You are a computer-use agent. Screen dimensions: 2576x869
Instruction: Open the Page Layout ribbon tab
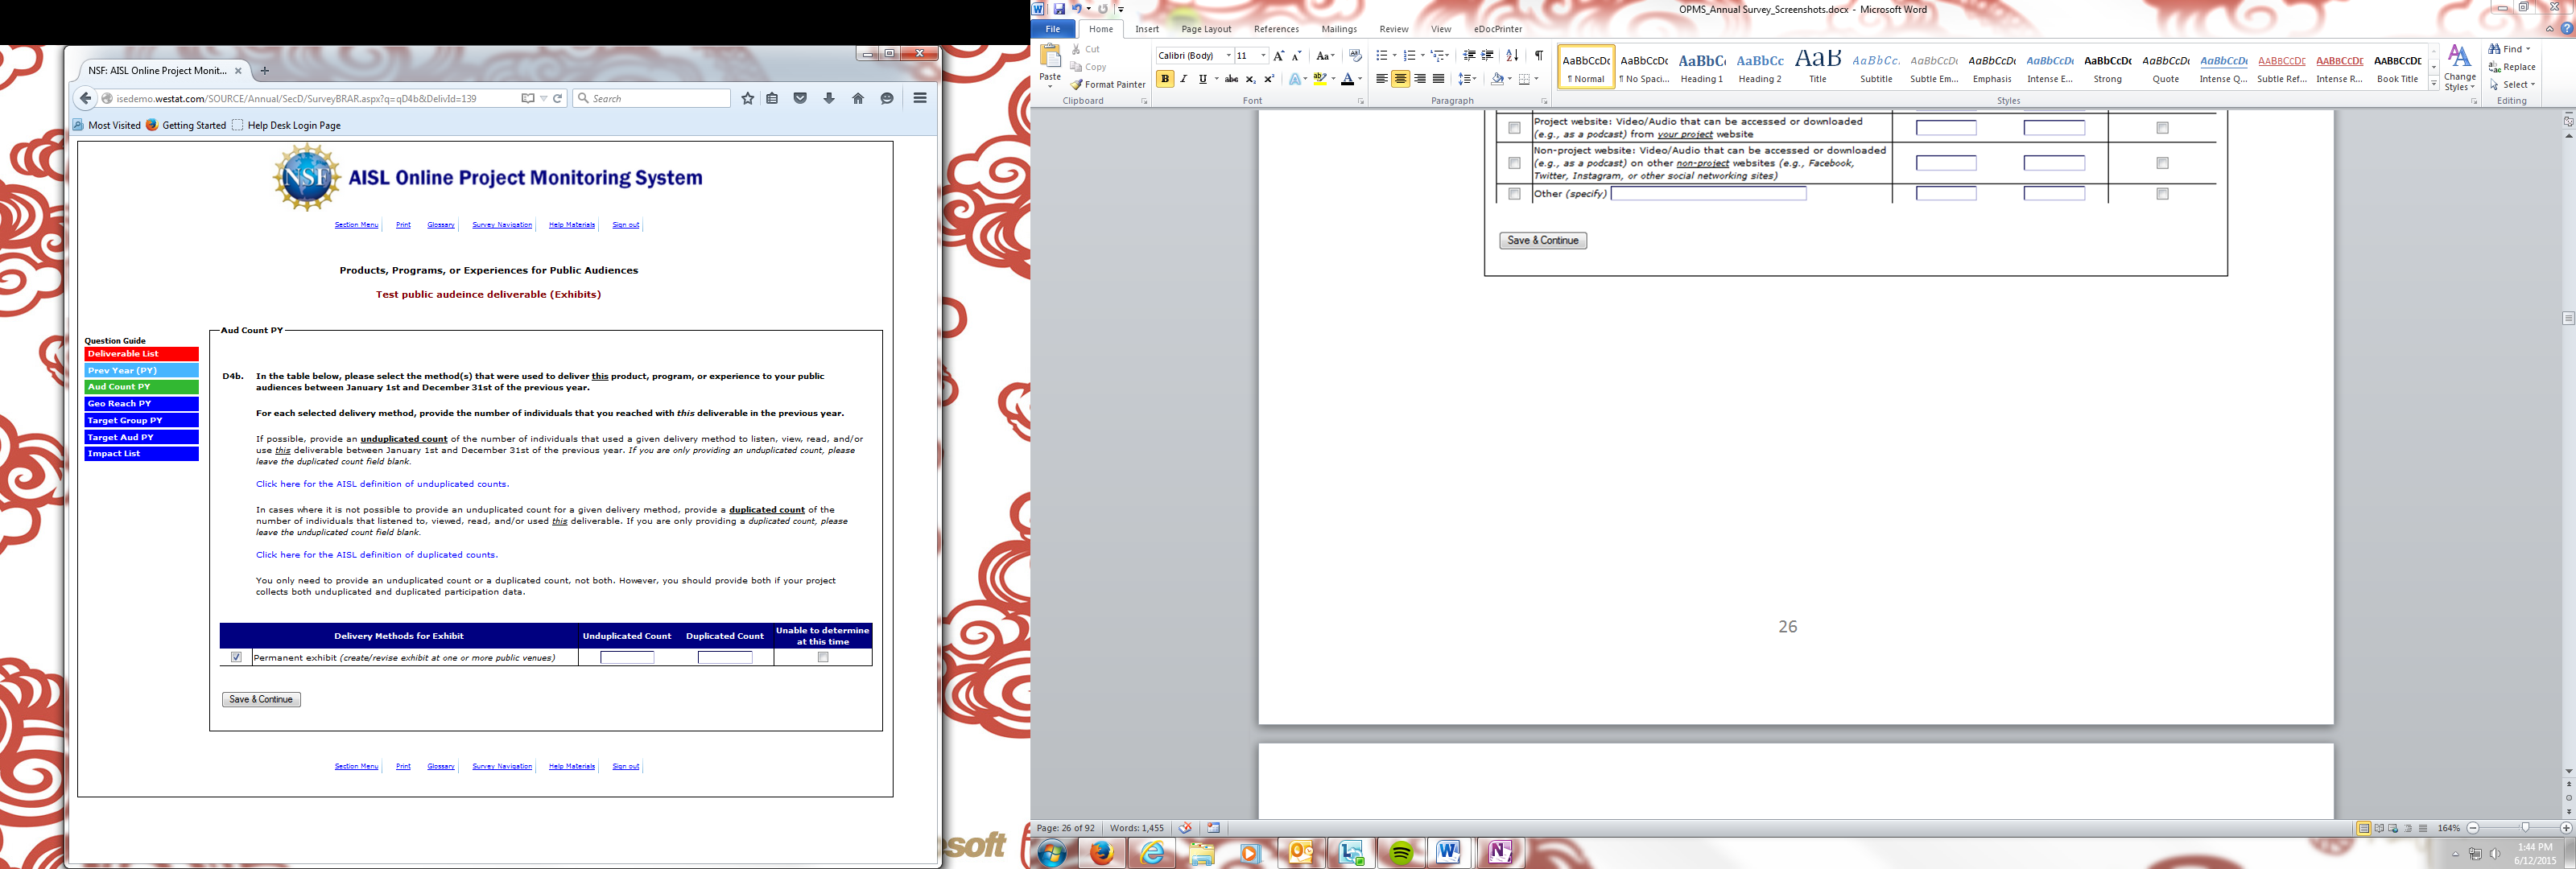(1206, 29)
